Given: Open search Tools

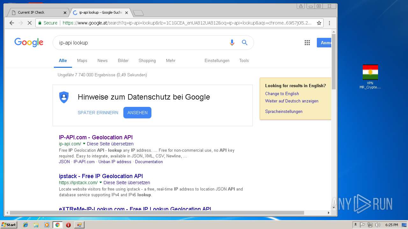Looking at the screenshot, I should (x=244, y=60).
